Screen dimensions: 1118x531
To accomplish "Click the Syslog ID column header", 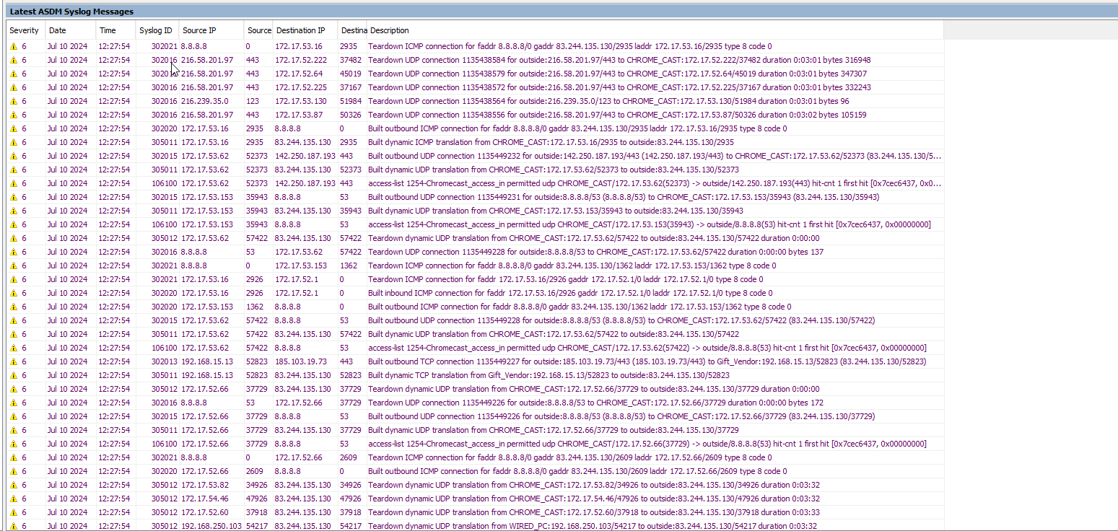I will point(156,30).
